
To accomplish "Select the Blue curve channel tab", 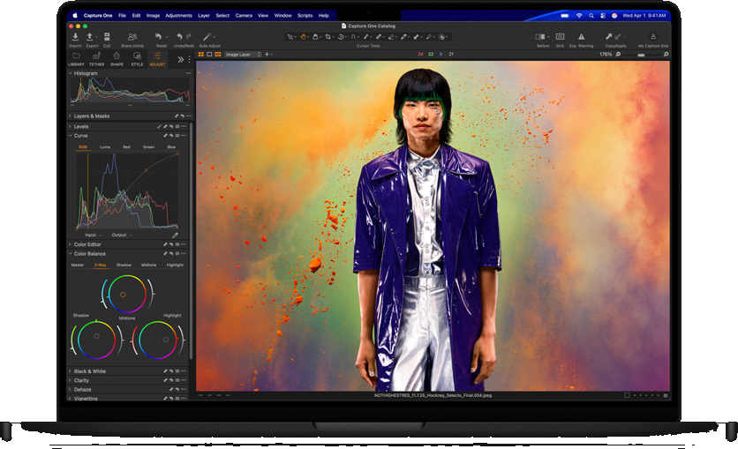I will click(171, 147).
